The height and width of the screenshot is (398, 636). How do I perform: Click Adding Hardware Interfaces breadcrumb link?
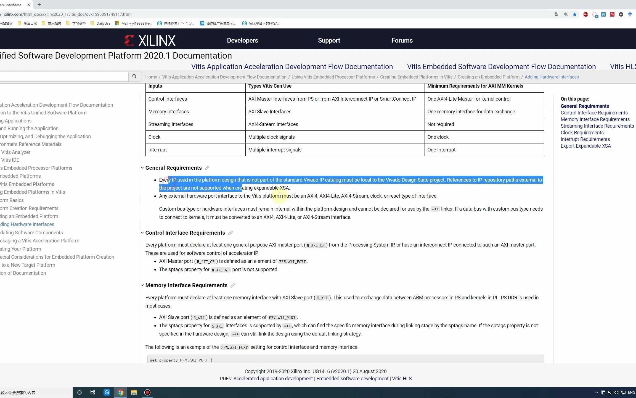point(552,77)
